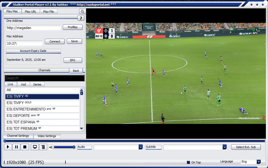Enable the On Top checkbox

(x=188, y=162)
